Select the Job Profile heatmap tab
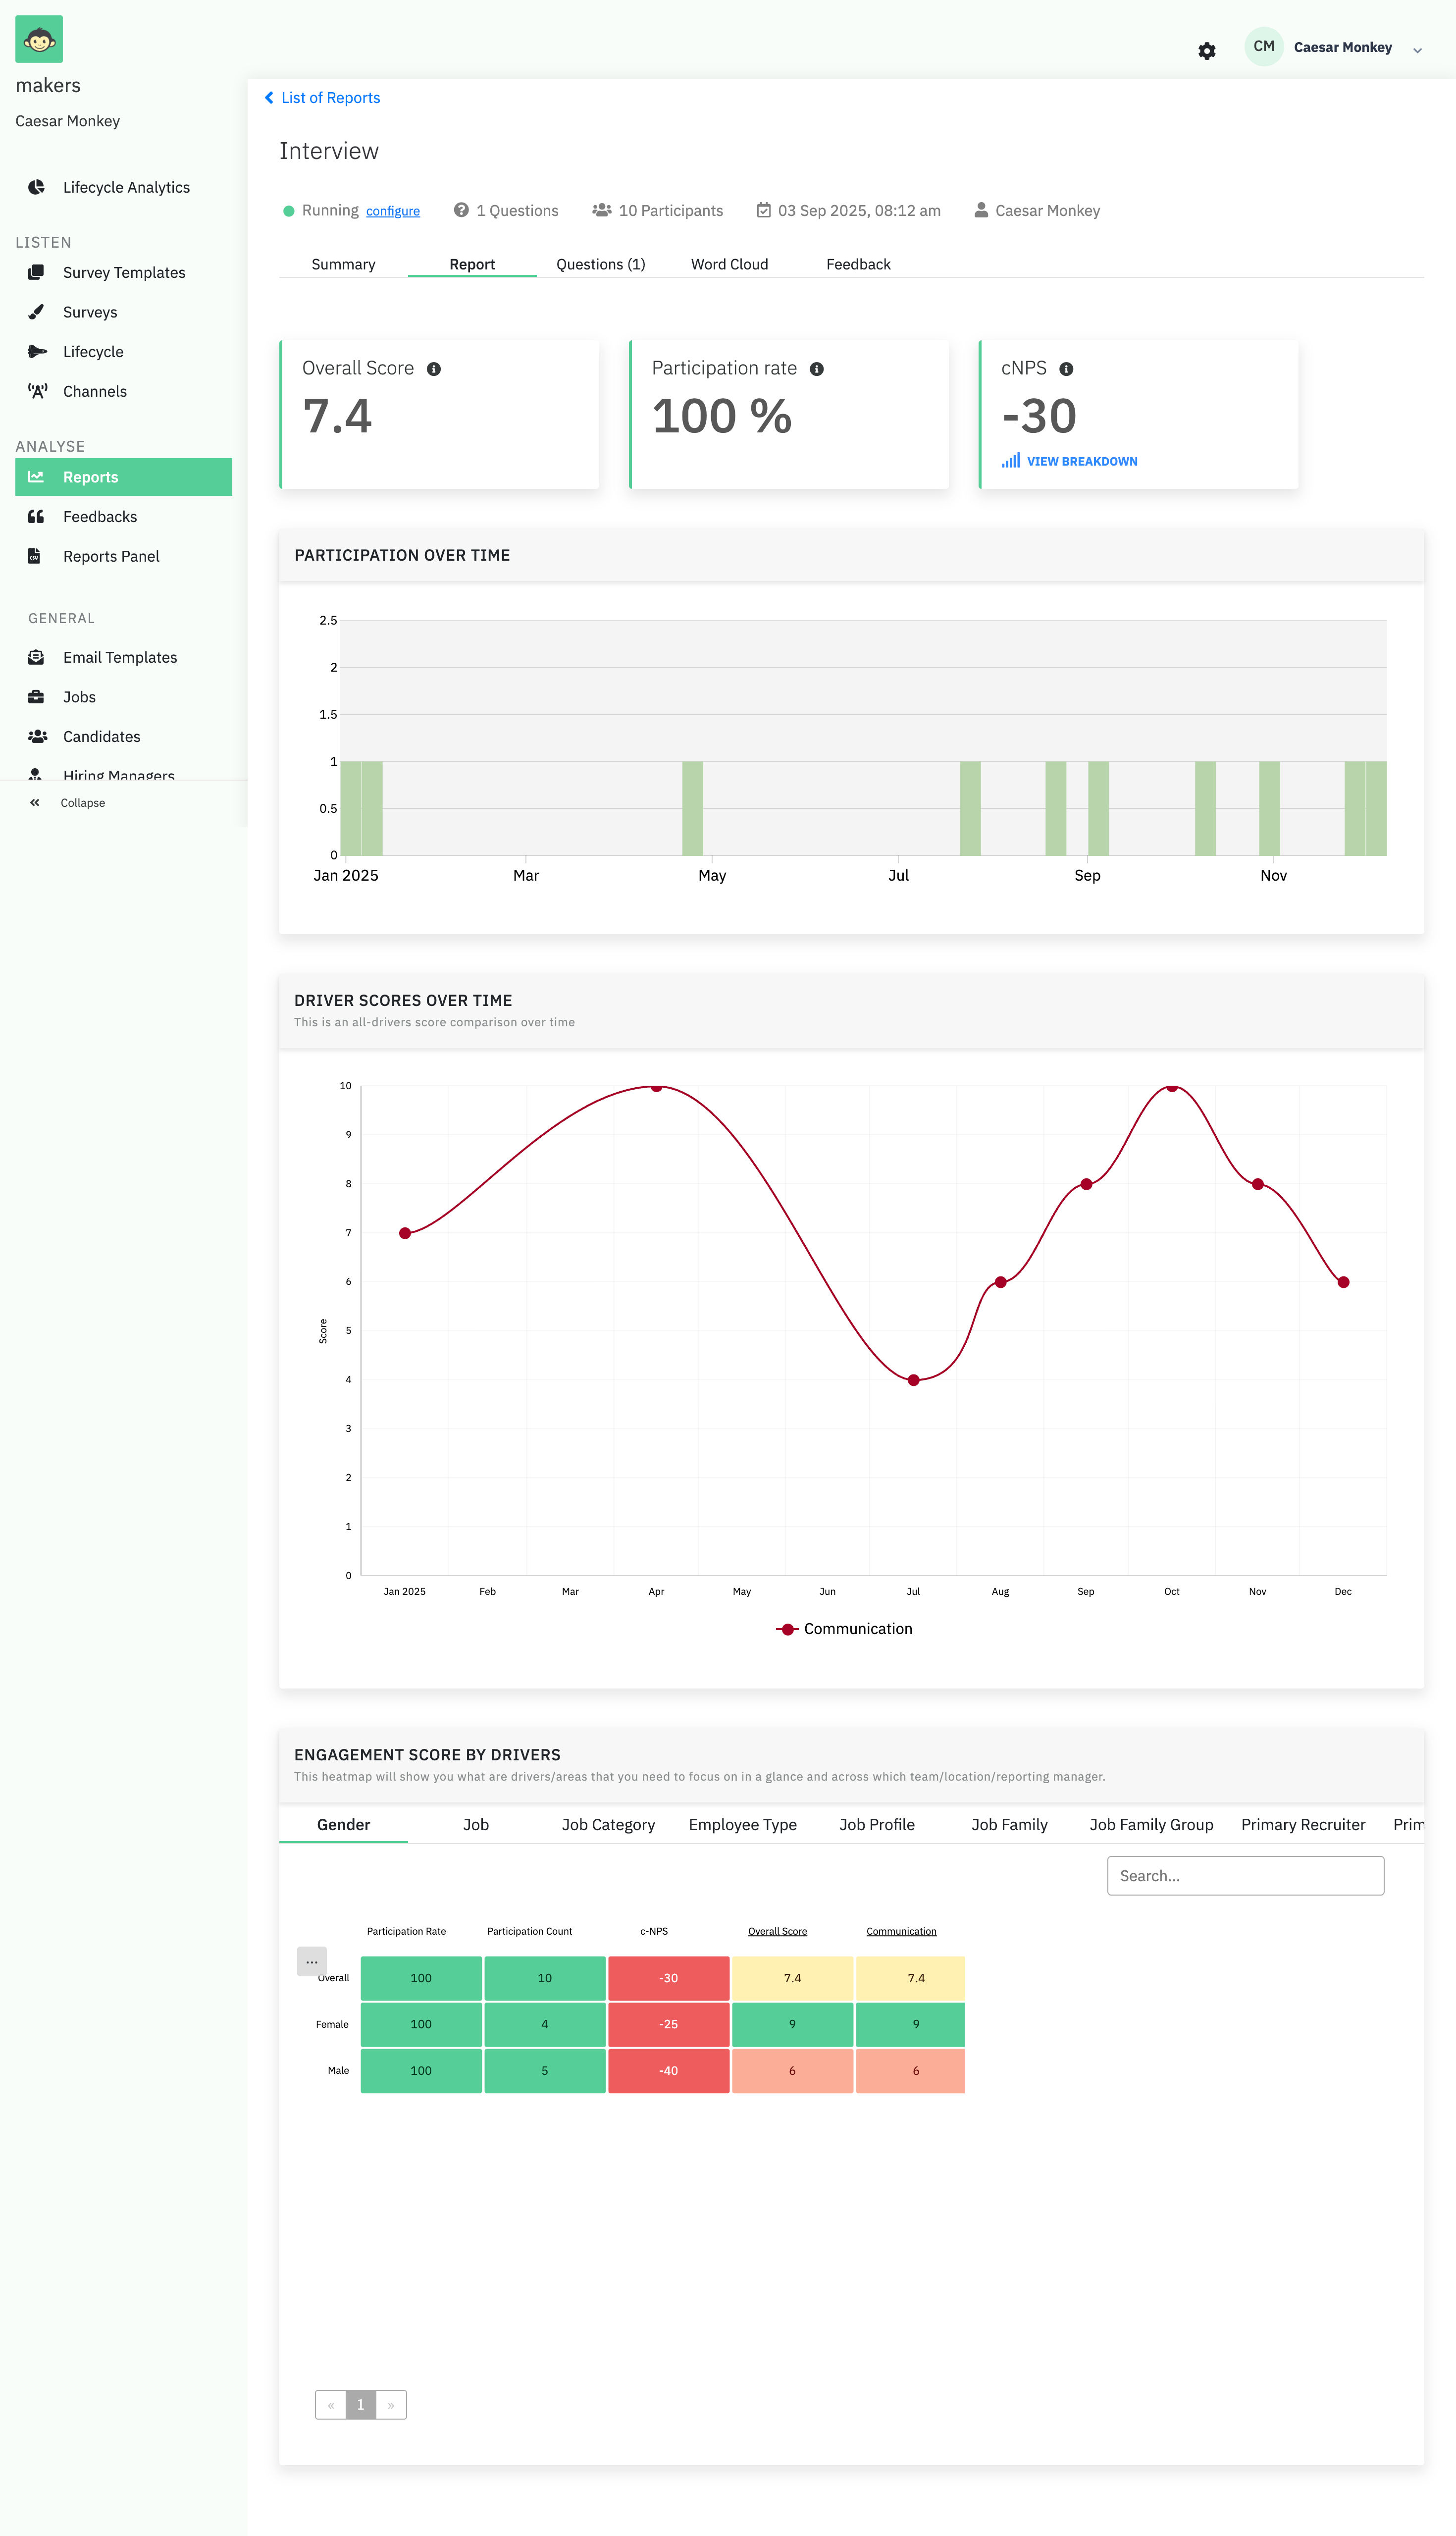This screenshot has height=2536, width=1456. pyautogui.click(x=877, y=1824)
